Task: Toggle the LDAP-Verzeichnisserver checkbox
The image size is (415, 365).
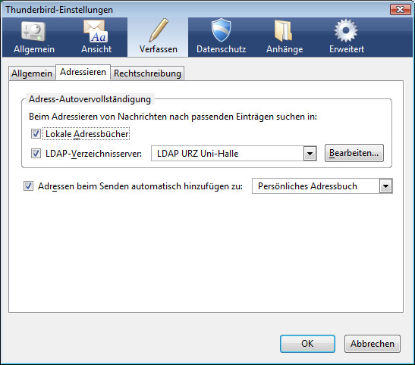Action: 36,153
